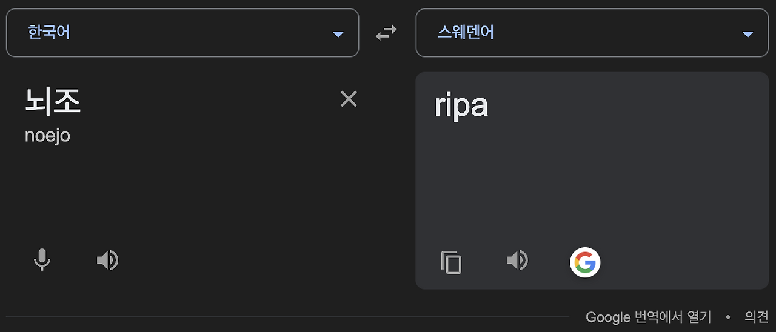The width and height of the screenshot is (776, 332).
Task: Start voice input with the microphone icon
Action: [42, 261]
